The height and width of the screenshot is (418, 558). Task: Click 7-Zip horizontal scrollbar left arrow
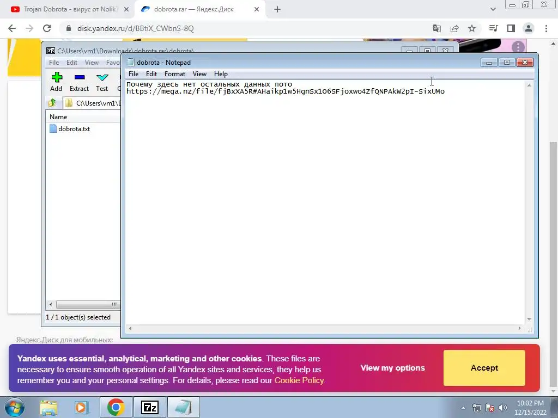[51, 304]
